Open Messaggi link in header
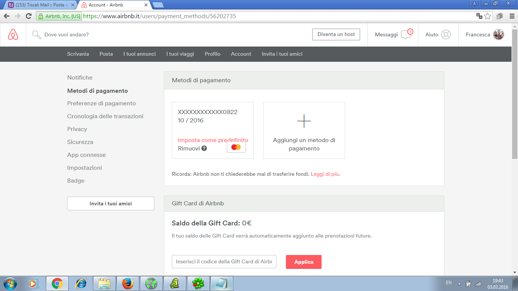 pos(386,34)
